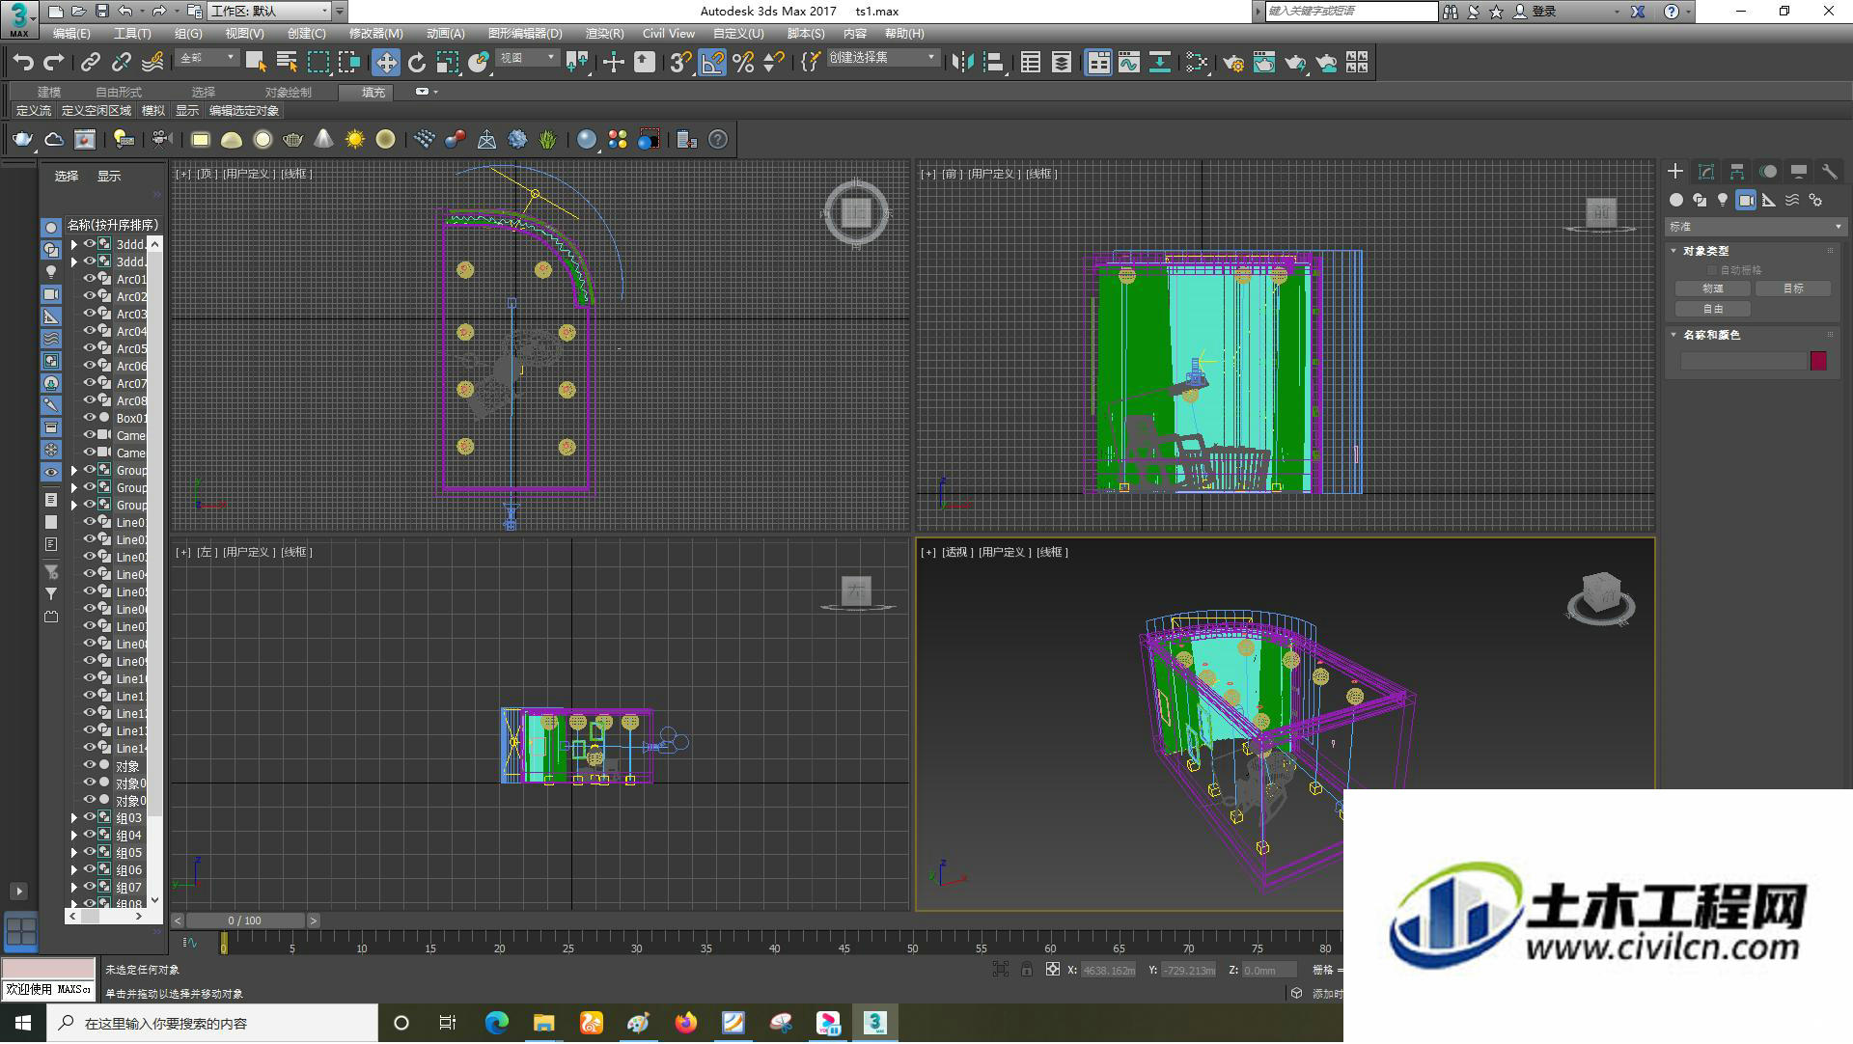Expand the first Group tree item
Image resolution: width=1853 pixels, height=1044 pixels.
[x=74, y=470]
